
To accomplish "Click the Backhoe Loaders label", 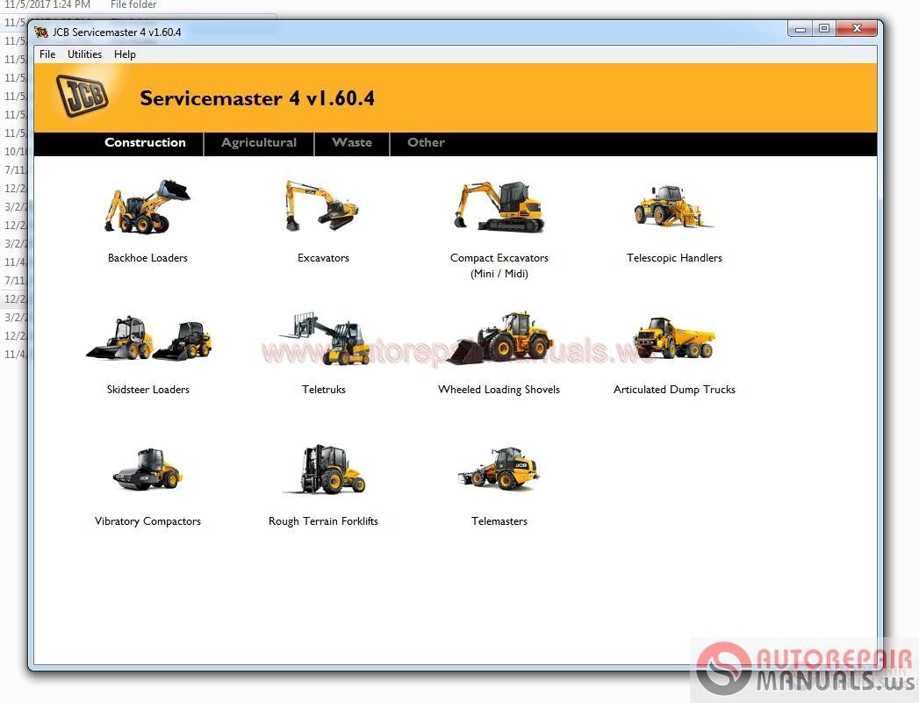I will 147,258.
